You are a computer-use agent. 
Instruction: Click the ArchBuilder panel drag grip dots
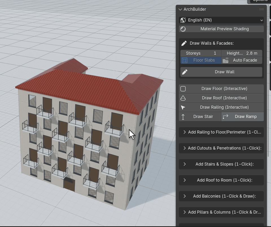(x=261, y=9)
